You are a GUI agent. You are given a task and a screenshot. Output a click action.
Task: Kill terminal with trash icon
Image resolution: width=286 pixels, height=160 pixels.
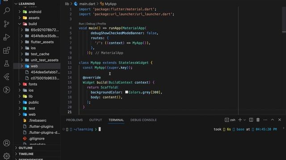pyautogui.click(x=258, y=120)
